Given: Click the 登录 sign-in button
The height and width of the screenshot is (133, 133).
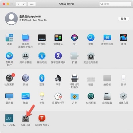Looking at the screenshot, I should pyautogui.click(x=123, y=19).
